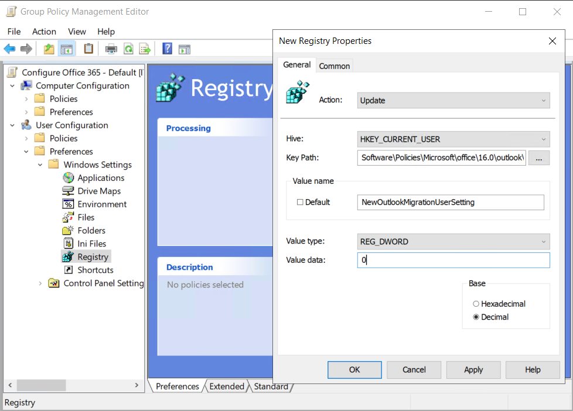This screenshot has height=411, width=573.
Task: Open the blue question-mark Help toolbar icon
Action: (168, 49)
